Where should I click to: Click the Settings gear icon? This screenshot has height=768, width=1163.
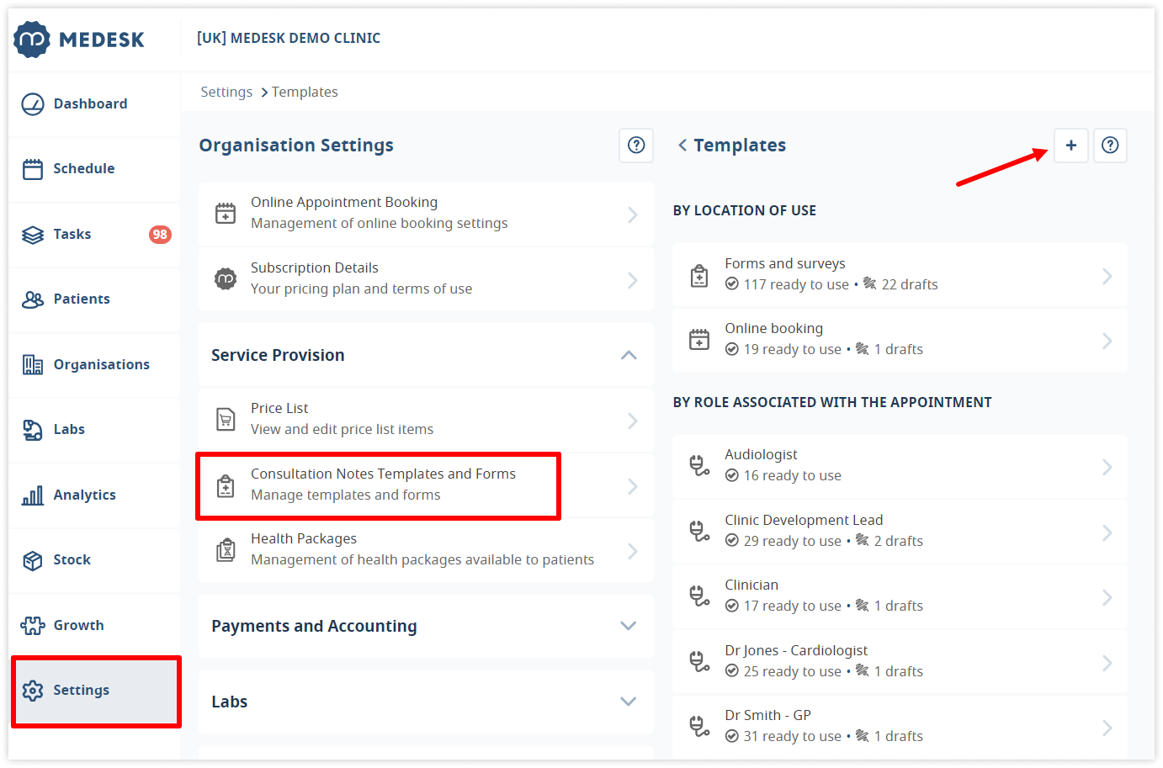click(x=33, y=691)
